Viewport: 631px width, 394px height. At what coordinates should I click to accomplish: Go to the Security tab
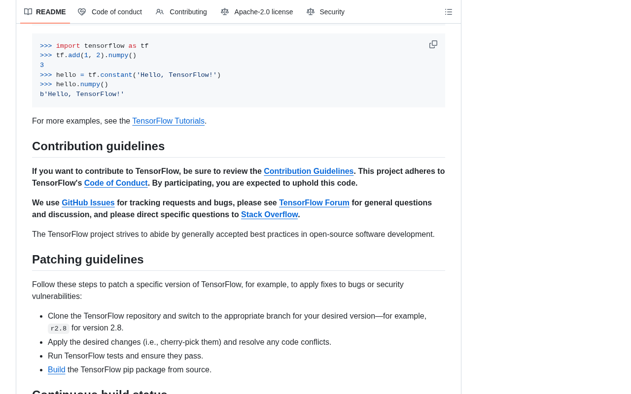(325, 12)
